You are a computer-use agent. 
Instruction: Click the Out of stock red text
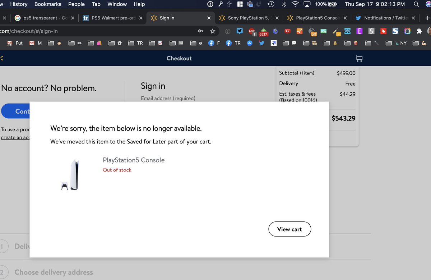tap(117, 170)
